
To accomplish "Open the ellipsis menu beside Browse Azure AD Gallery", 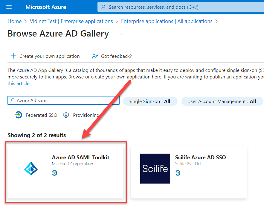I will coord(120,34).
